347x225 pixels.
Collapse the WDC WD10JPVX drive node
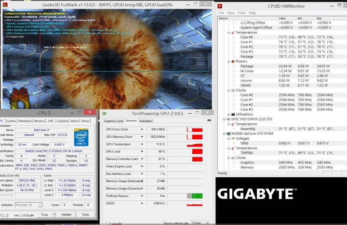click(224, 119)
